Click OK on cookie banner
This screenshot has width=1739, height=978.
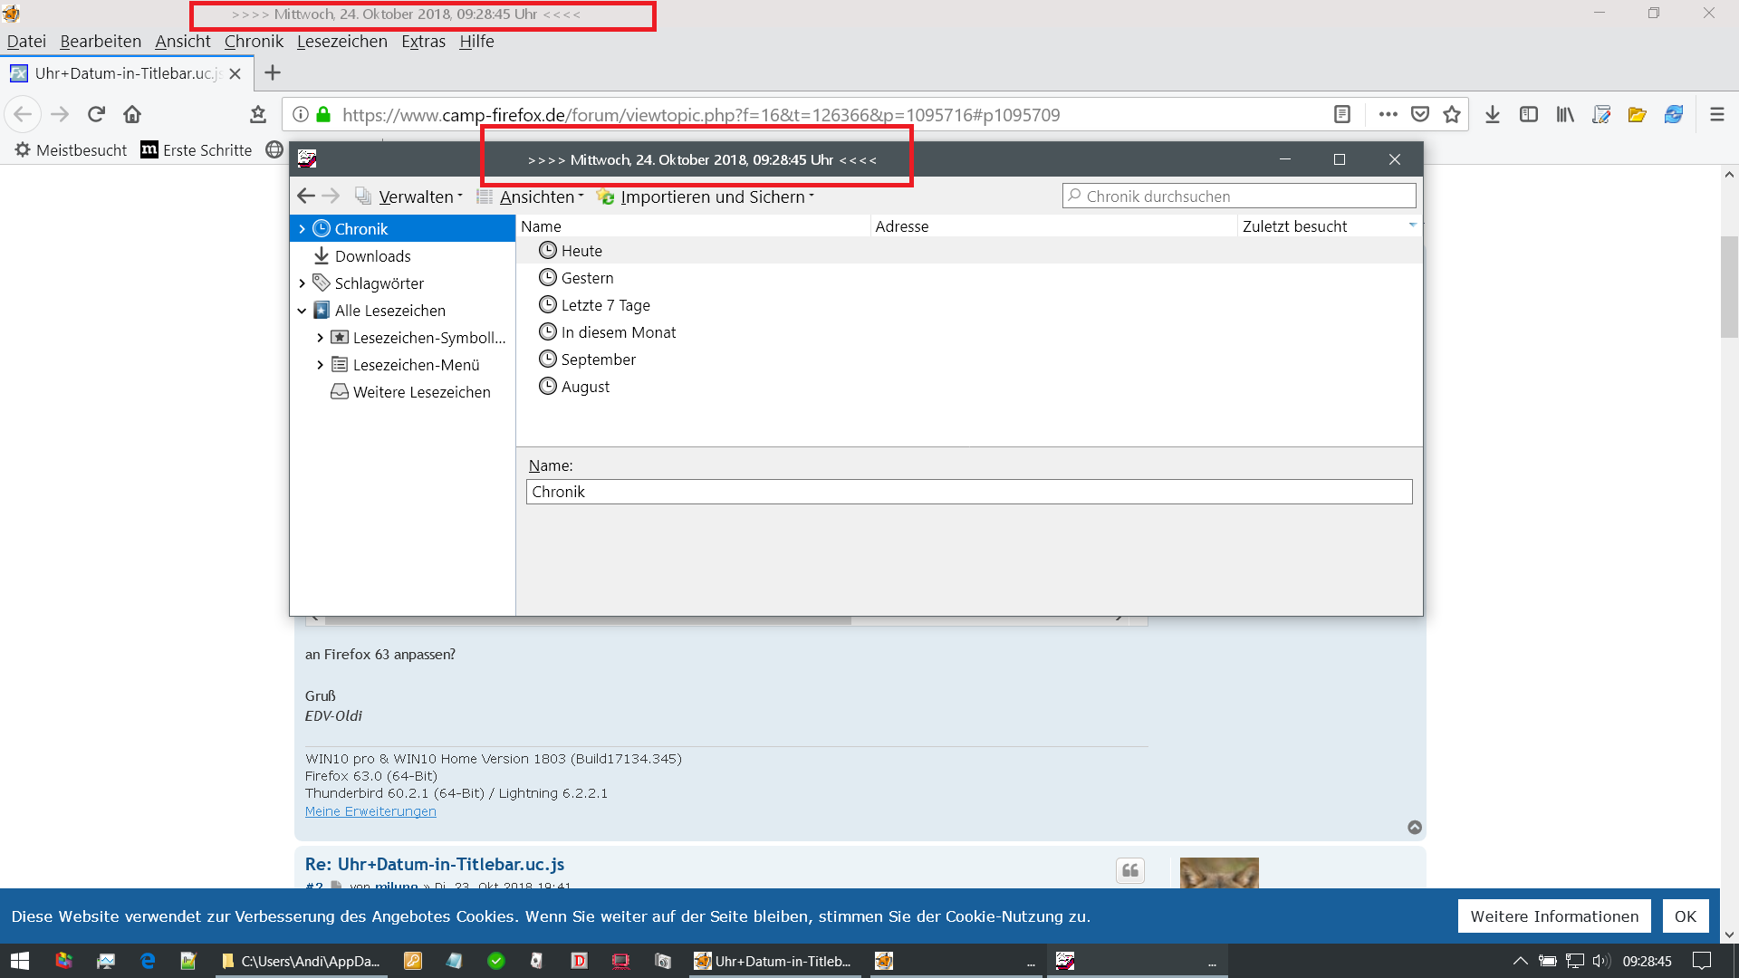[x=1685, y=916]
